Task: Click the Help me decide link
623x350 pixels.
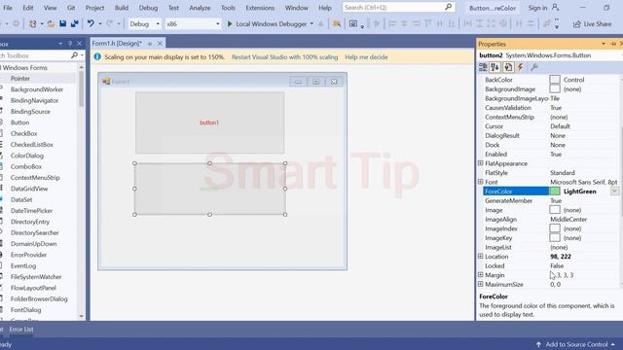Action: [x=366, y=56]
